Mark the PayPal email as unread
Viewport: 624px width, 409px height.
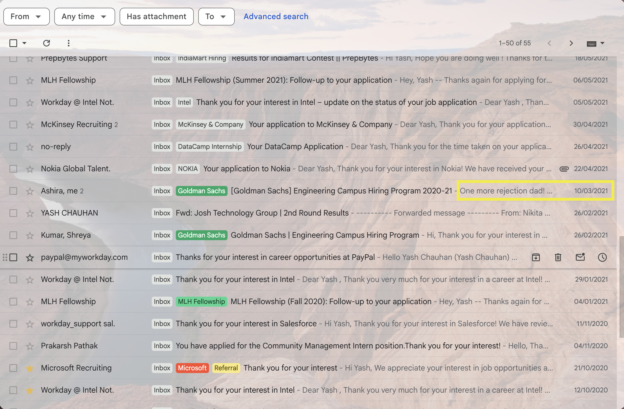(580, 257)
